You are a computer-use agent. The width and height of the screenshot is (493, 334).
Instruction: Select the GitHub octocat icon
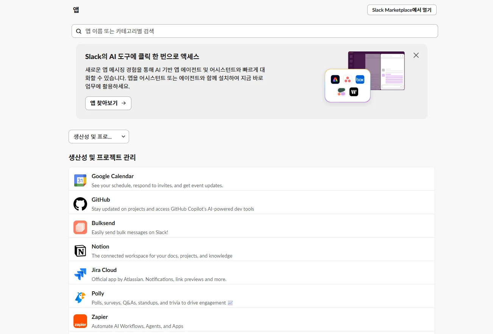(80, 204)
